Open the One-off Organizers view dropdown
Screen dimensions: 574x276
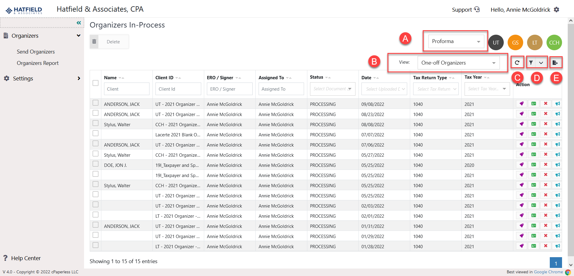[x=458, y=62]
